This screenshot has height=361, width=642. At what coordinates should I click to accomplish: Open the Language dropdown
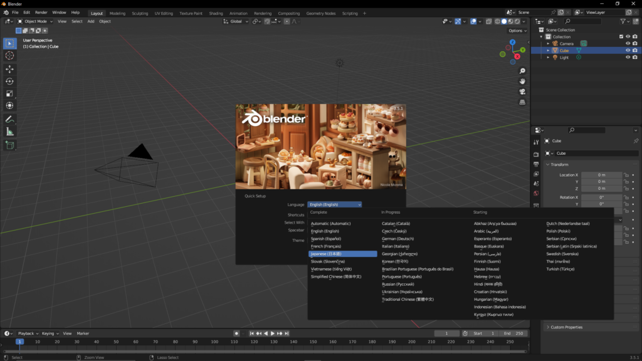click(x=335, y=205)
